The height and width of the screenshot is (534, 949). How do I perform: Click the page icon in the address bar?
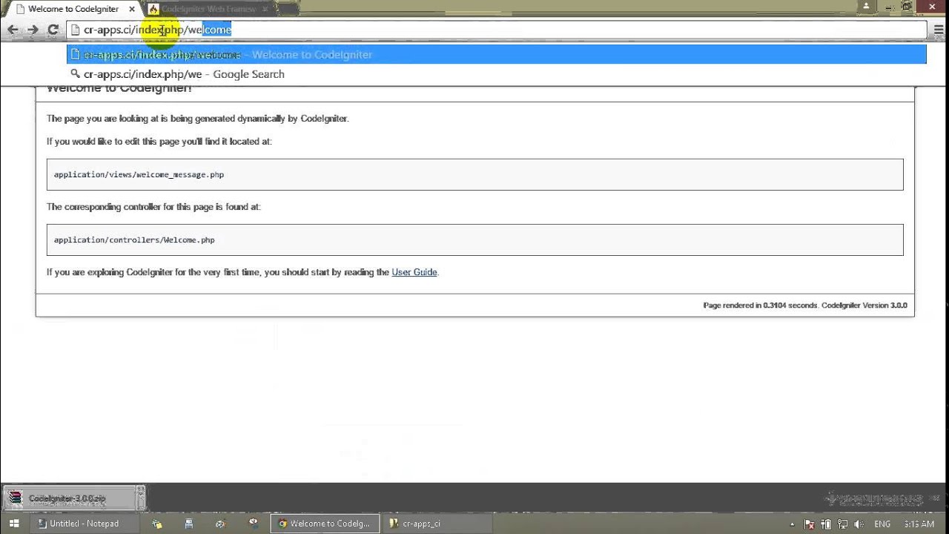[75, 30]
